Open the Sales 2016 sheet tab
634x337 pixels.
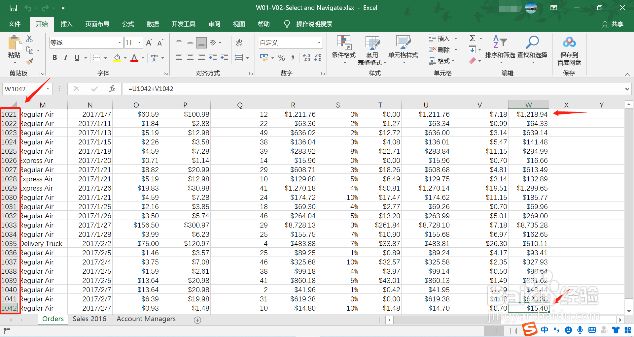pyautogui.click(x=89, y=319)
